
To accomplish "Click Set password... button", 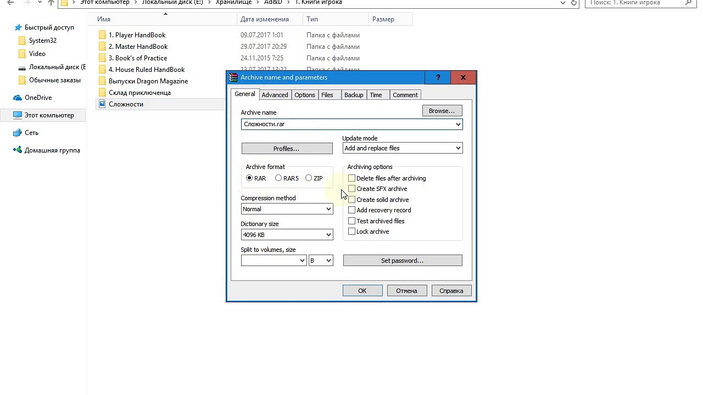I will coord(403,261).
